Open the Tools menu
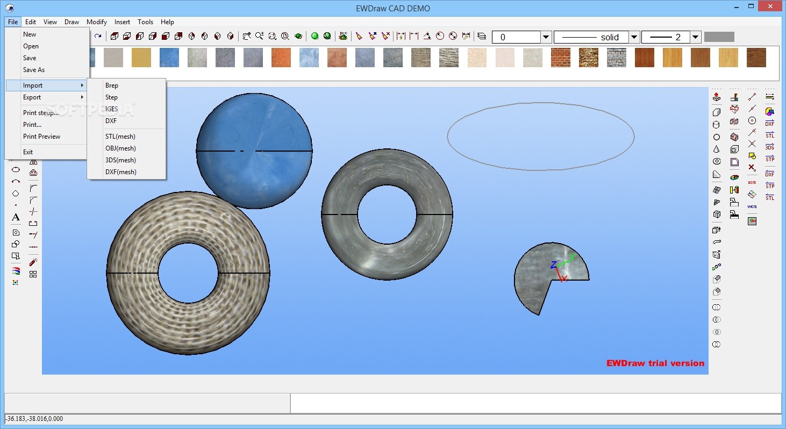The width and height of the screenshot is (786, 429). pyautogui.click(x=146, y=22)
